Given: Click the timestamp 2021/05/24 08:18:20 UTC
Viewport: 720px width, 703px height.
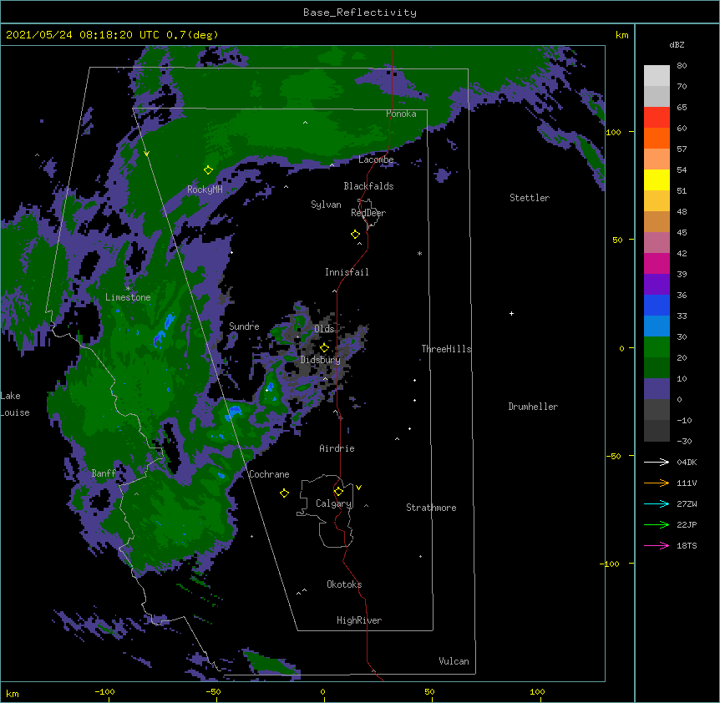Looking at the screenshot, I should 83,35.
